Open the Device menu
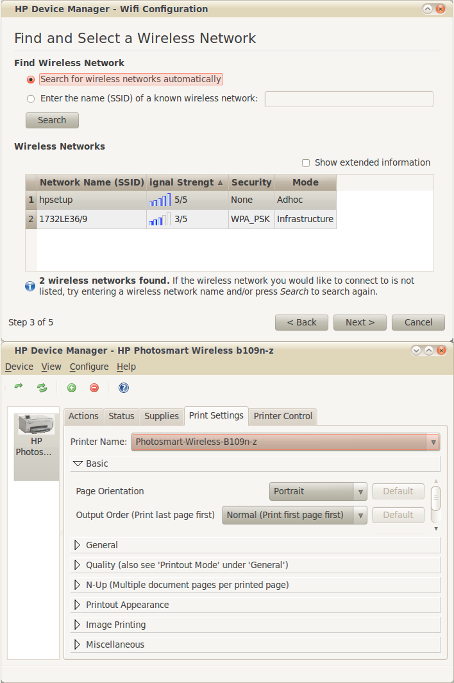 [x=19, y=367]
